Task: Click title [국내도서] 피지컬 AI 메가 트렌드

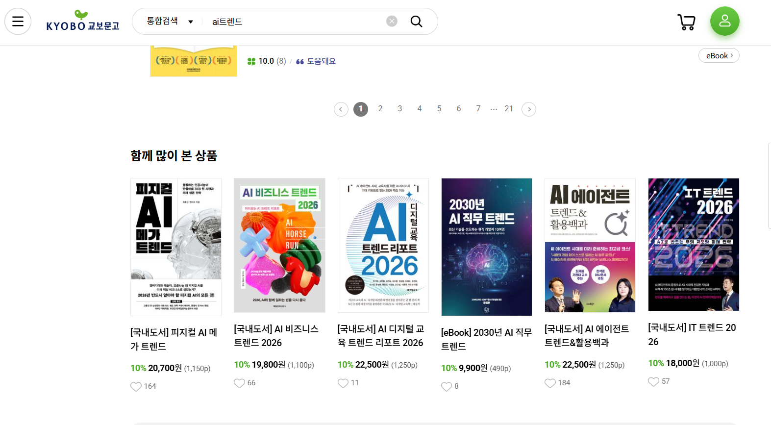Action: click(x=174, y=339)
